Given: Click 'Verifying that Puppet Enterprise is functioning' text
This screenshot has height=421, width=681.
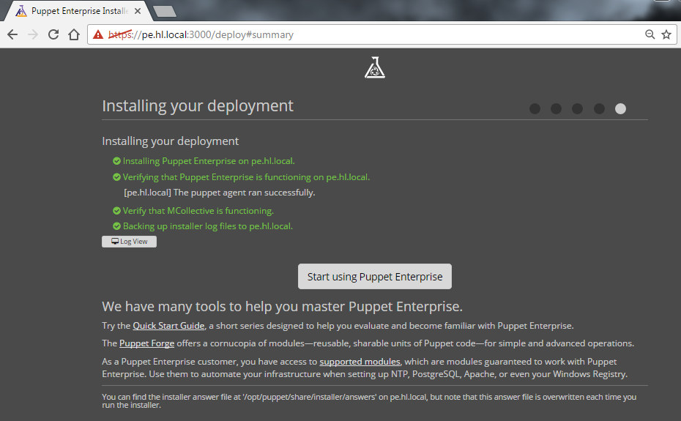Looking at the screenshot, I should [246, 177].
